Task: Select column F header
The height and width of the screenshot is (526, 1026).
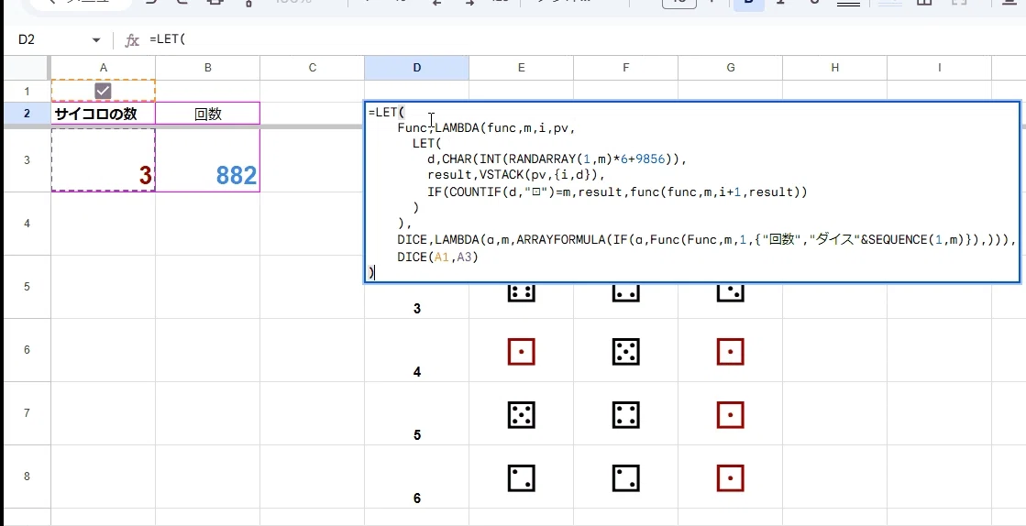Action: pyautogui.click(x=625, y=68)
